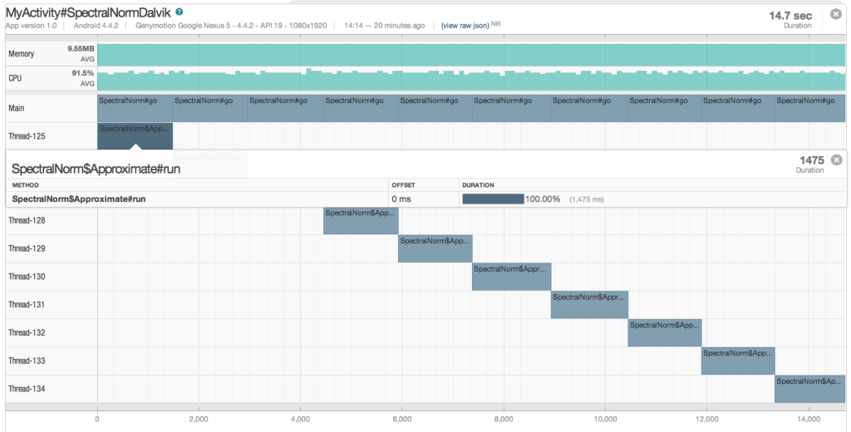Click the SpectralNorm$Approximate#run method row
The width and height of the screenshot is (851, 432).
point(425,199)
